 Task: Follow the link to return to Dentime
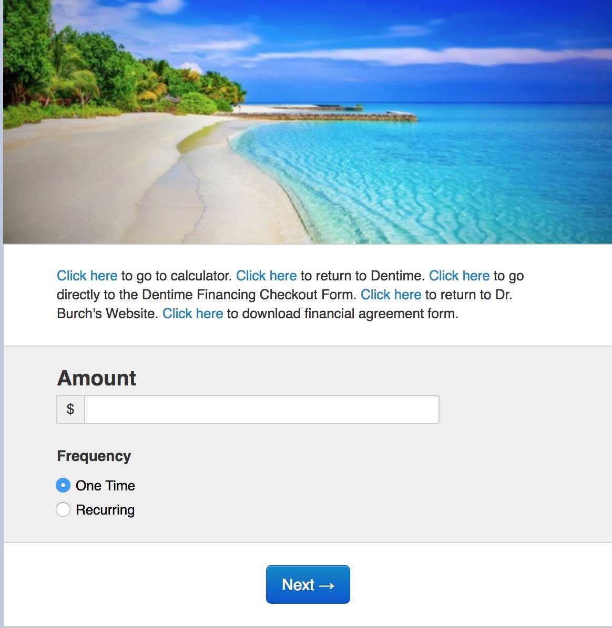pyautogui.click(x=266, y=276)
